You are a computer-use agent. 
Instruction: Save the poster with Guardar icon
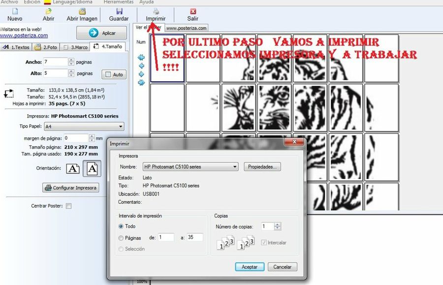(119, 11)
